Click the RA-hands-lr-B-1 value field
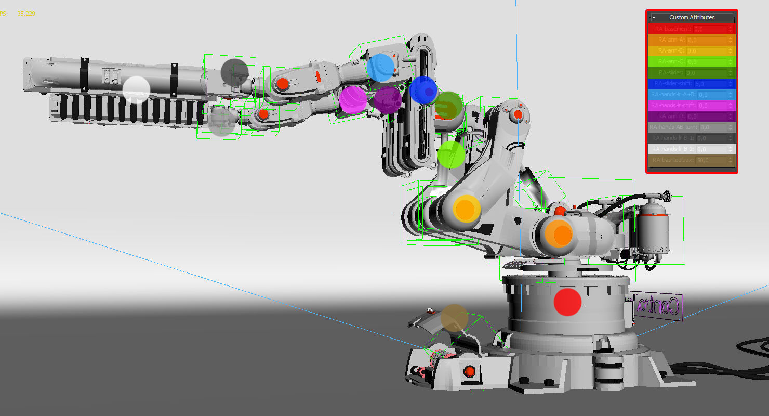Screen dimensions: 769x416 [711, 138]
